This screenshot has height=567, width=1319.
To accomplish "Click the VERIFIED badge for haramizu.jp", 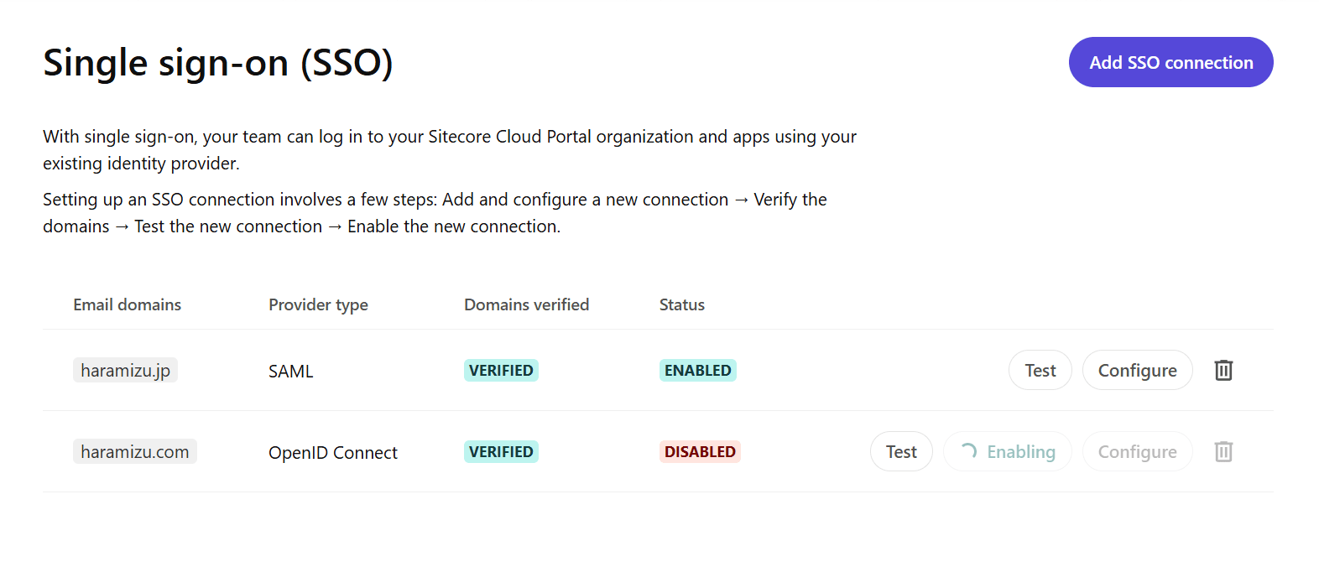I will coord(501,370).
